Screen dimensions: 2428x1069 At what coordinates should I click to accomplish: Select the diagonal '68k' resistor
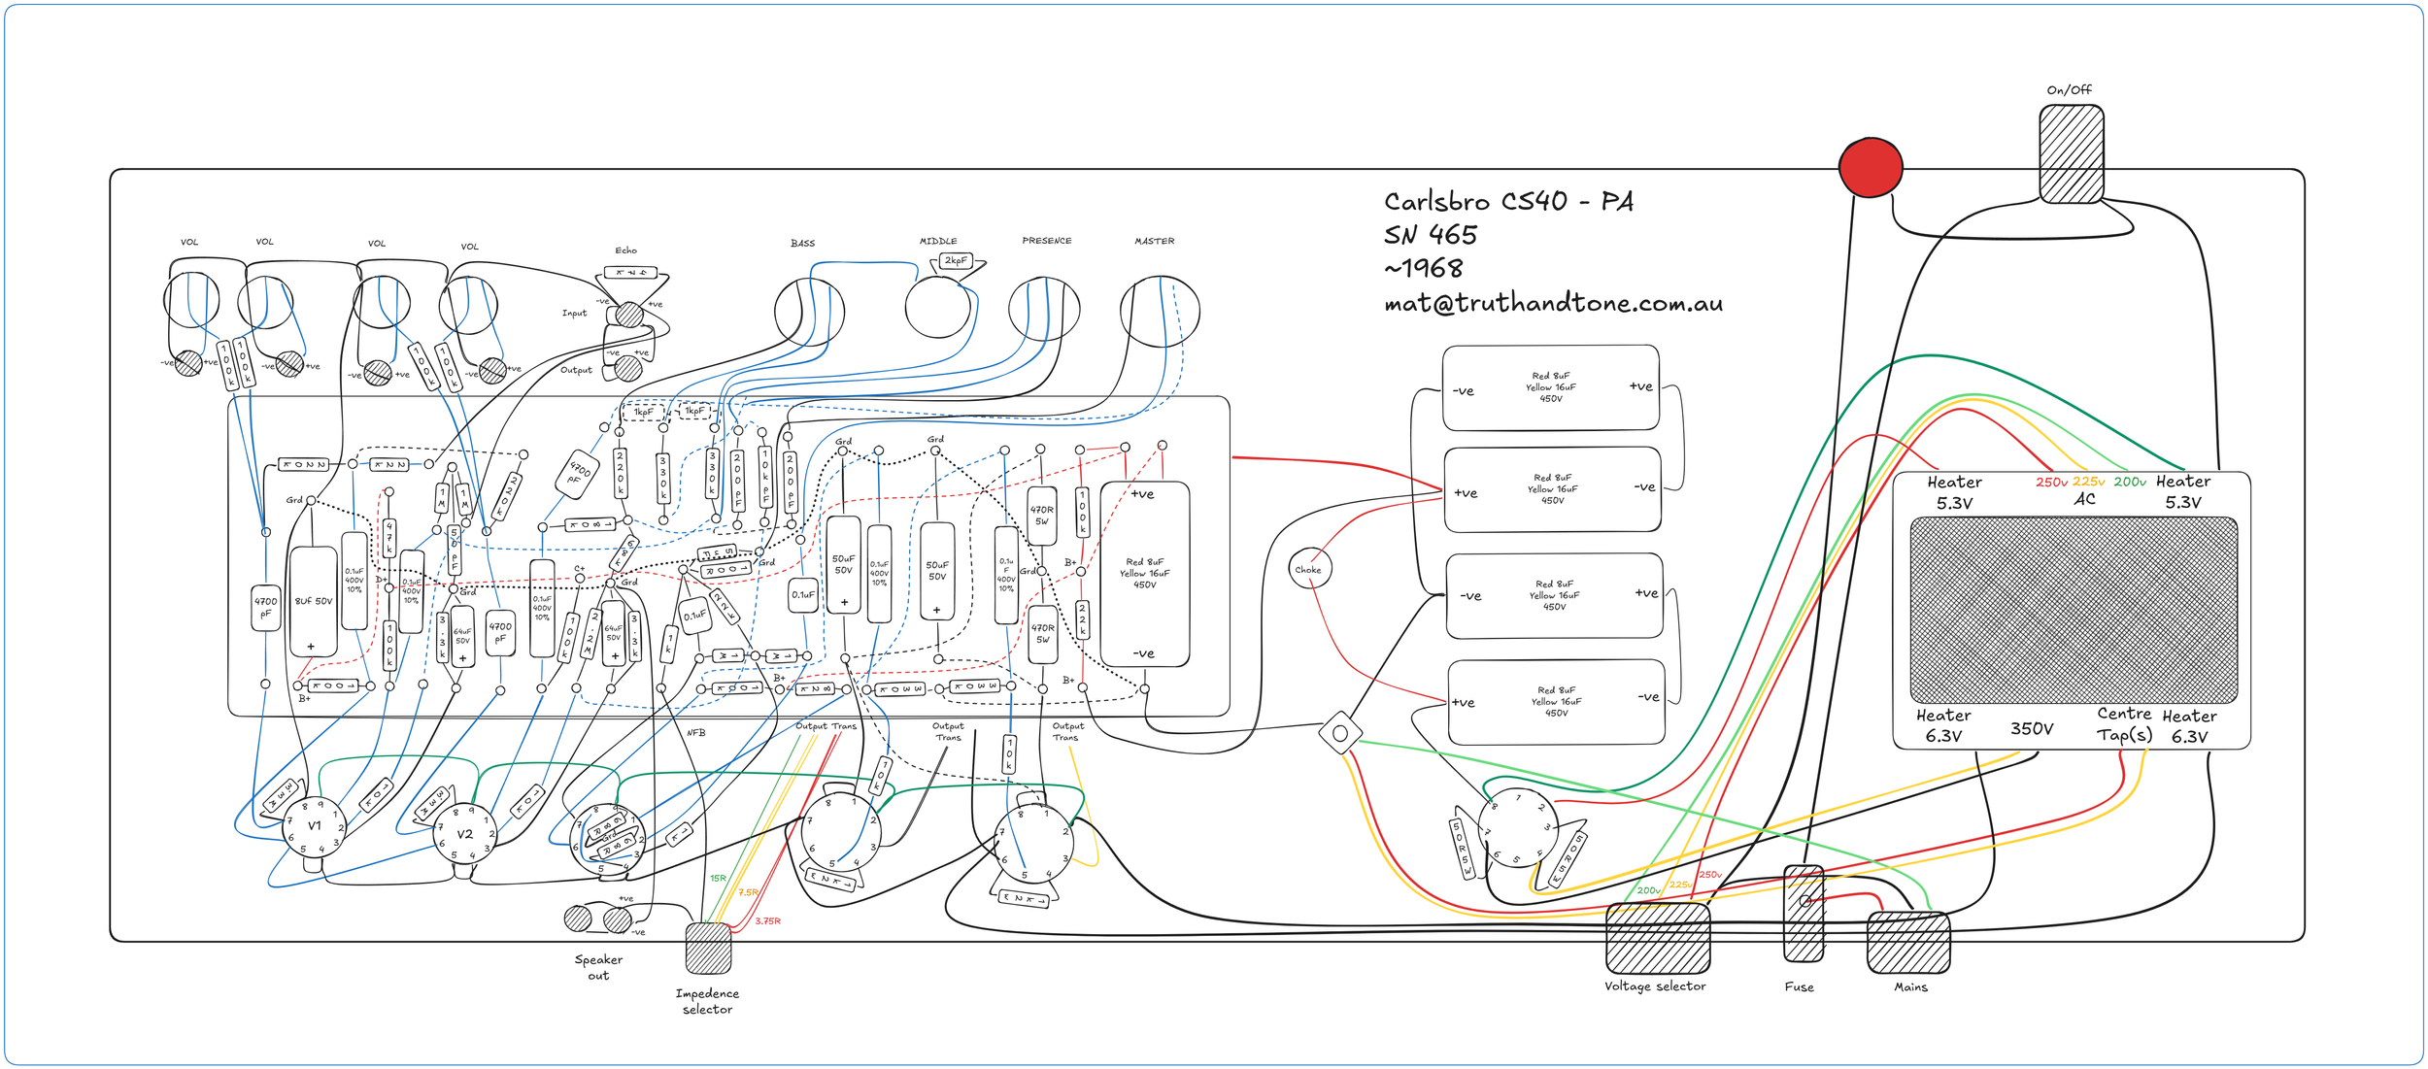[x=624, y=553]
